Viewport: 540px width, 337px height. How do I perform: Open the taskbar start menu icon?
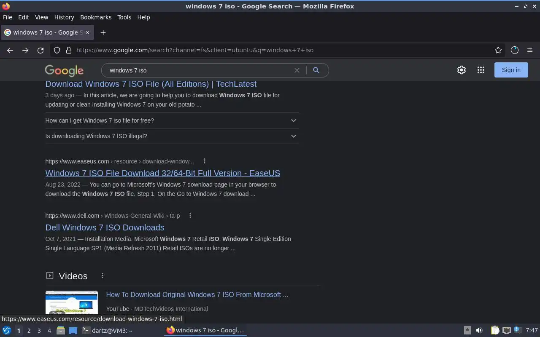tap(7, 330)
